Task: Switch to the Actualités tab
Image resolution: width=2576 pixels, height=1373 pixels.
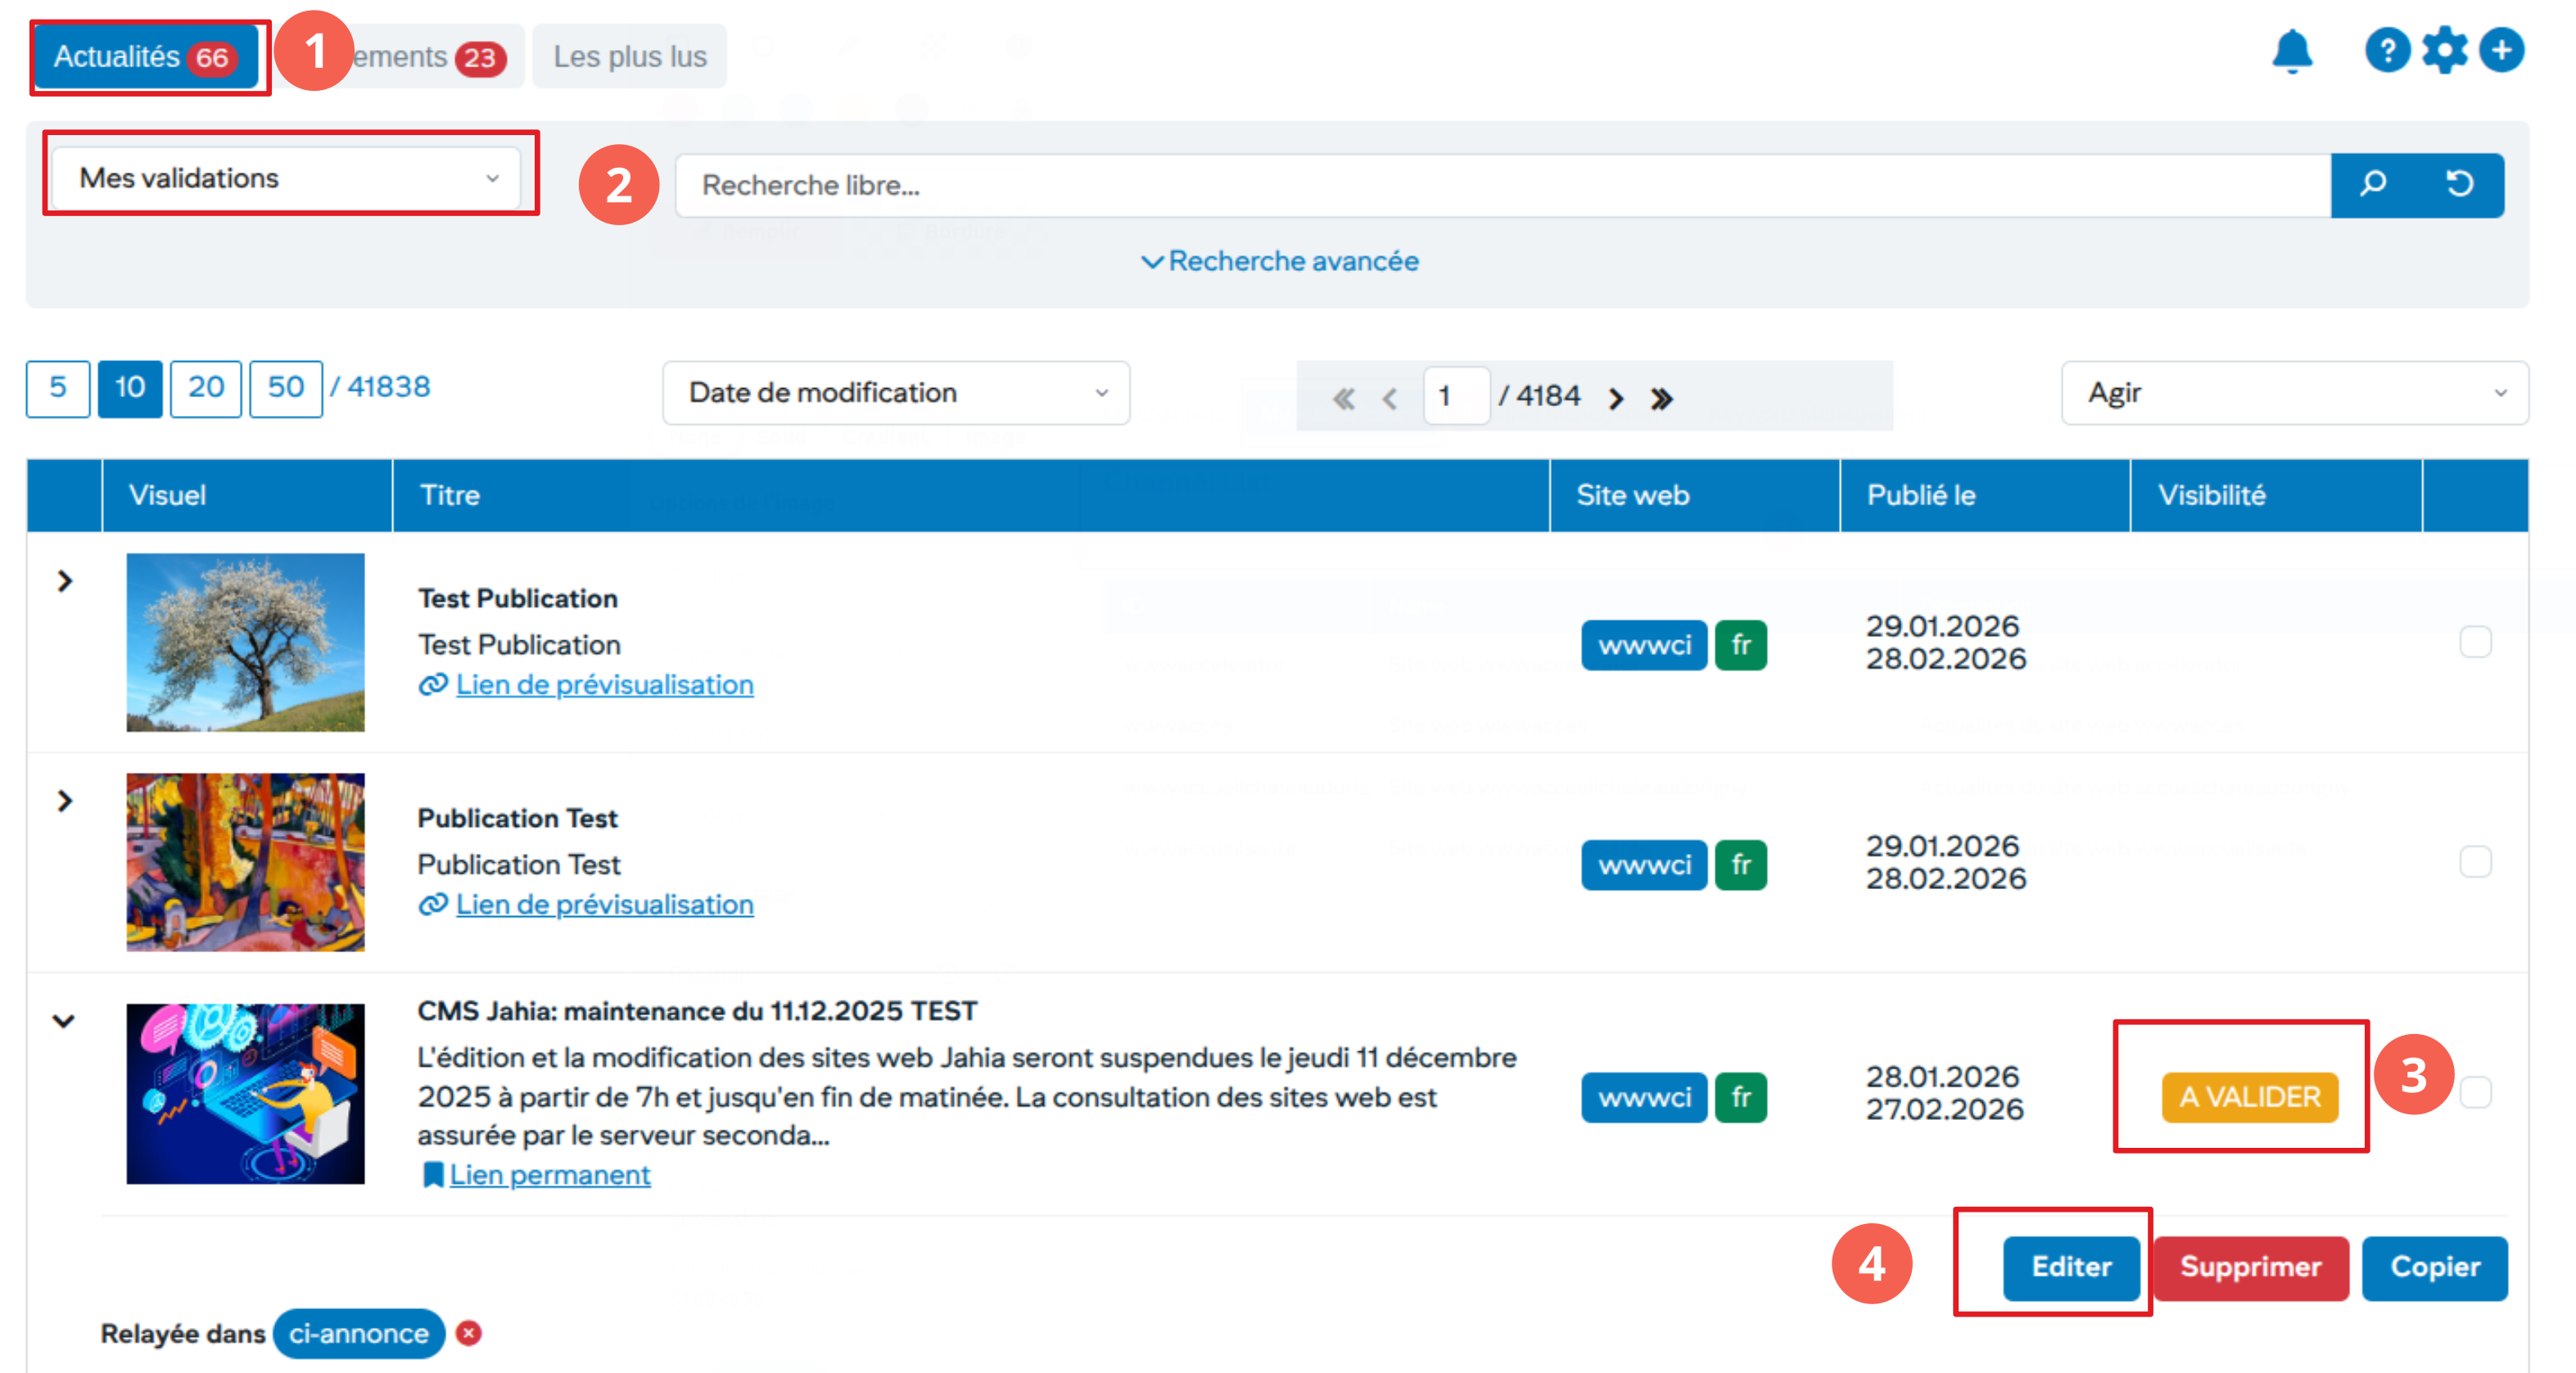Action: (x=144, y=57)
